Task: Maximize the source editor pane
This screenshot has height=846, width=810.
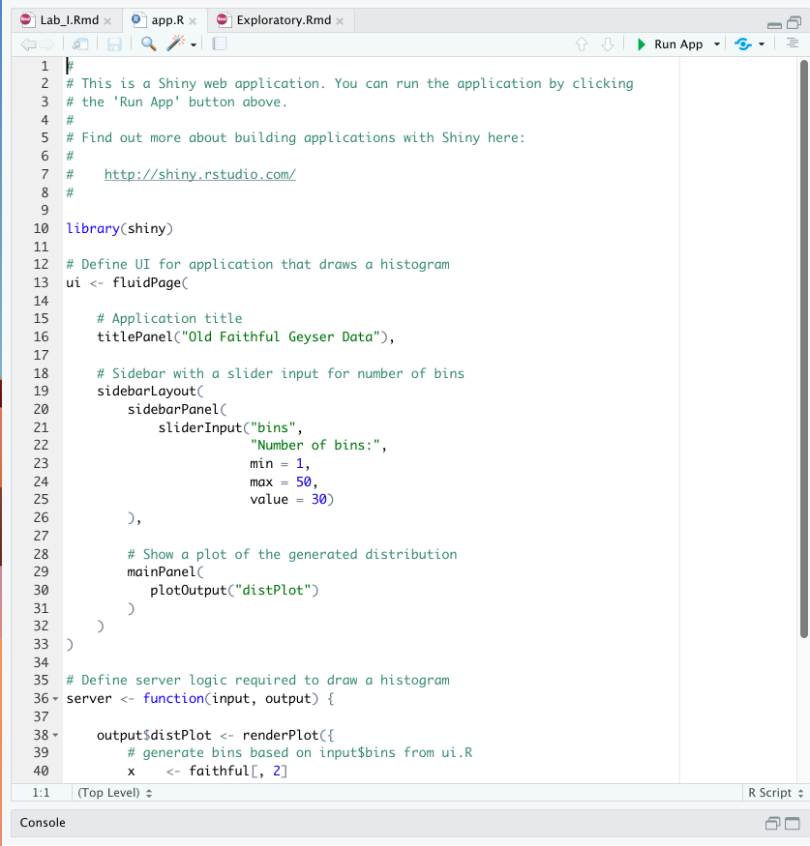Action: click(x=794, y=22)
